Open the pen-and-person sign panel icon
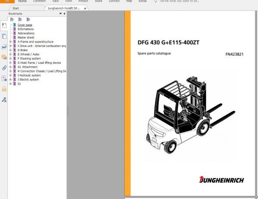This screenshot has width=258, height=199. [4, 99]
